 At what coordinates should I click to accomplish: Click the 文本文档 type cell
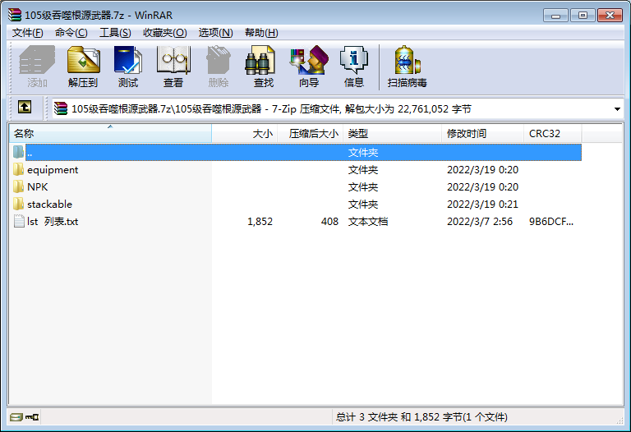pyautogui.click(x=368, y=221)
